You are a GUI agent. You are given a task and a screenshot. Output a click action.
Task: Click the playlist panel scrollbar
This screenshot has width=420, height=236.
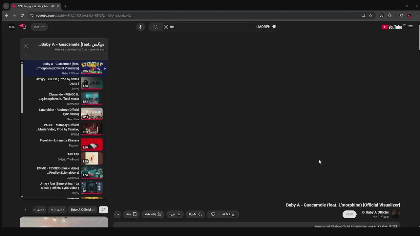(x=22, y=88)
